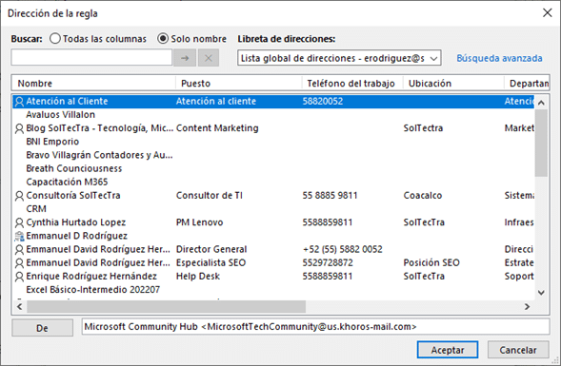Click the De button
This screenshot has width=561, height=366.
42,328
